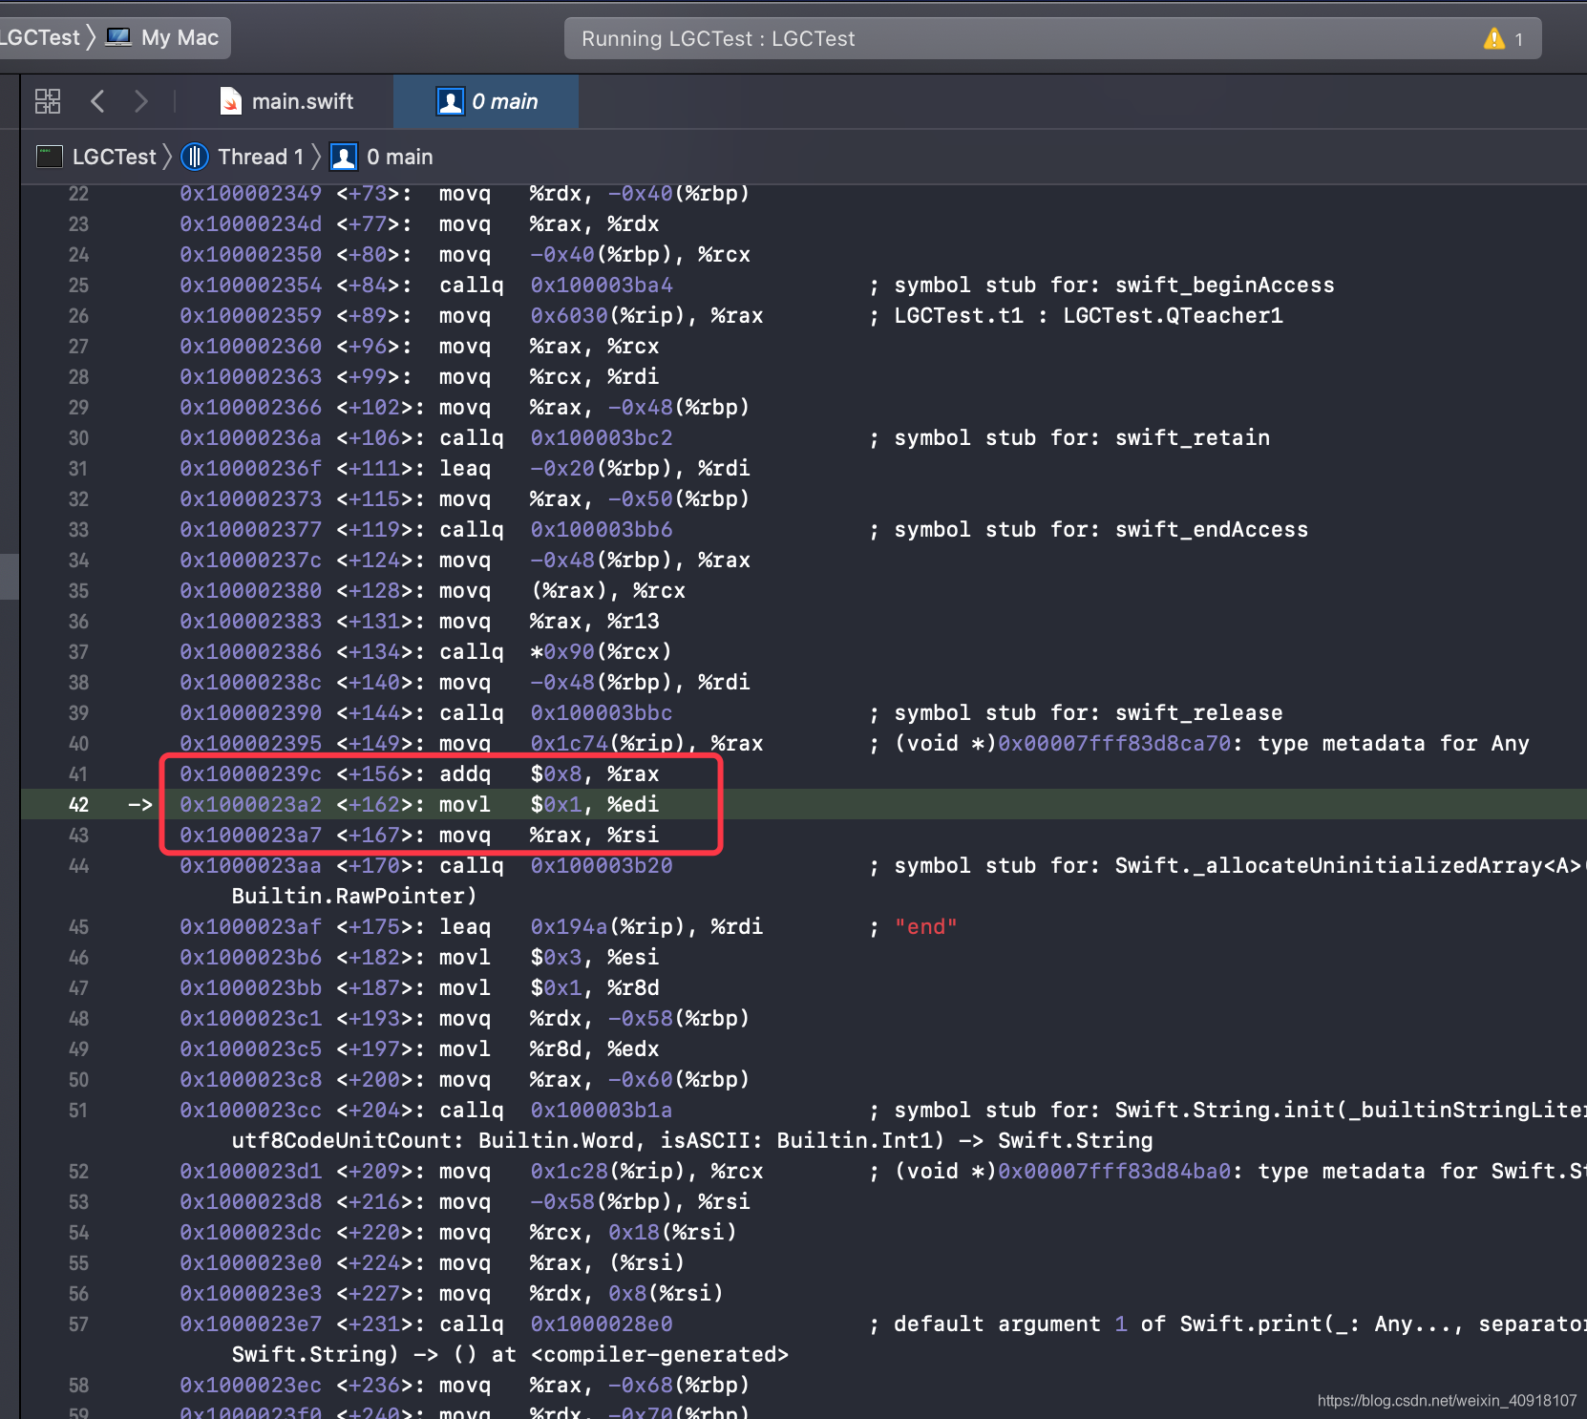Click the *0x90(%rcx) call operand
The width and height of the screenshot is (1587, 1419).
pos(602,652)
